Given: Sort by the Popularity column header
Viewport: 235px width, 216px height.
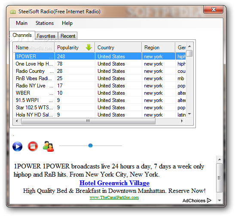Looking at the screenshot, I should click(x=75, y=48).
